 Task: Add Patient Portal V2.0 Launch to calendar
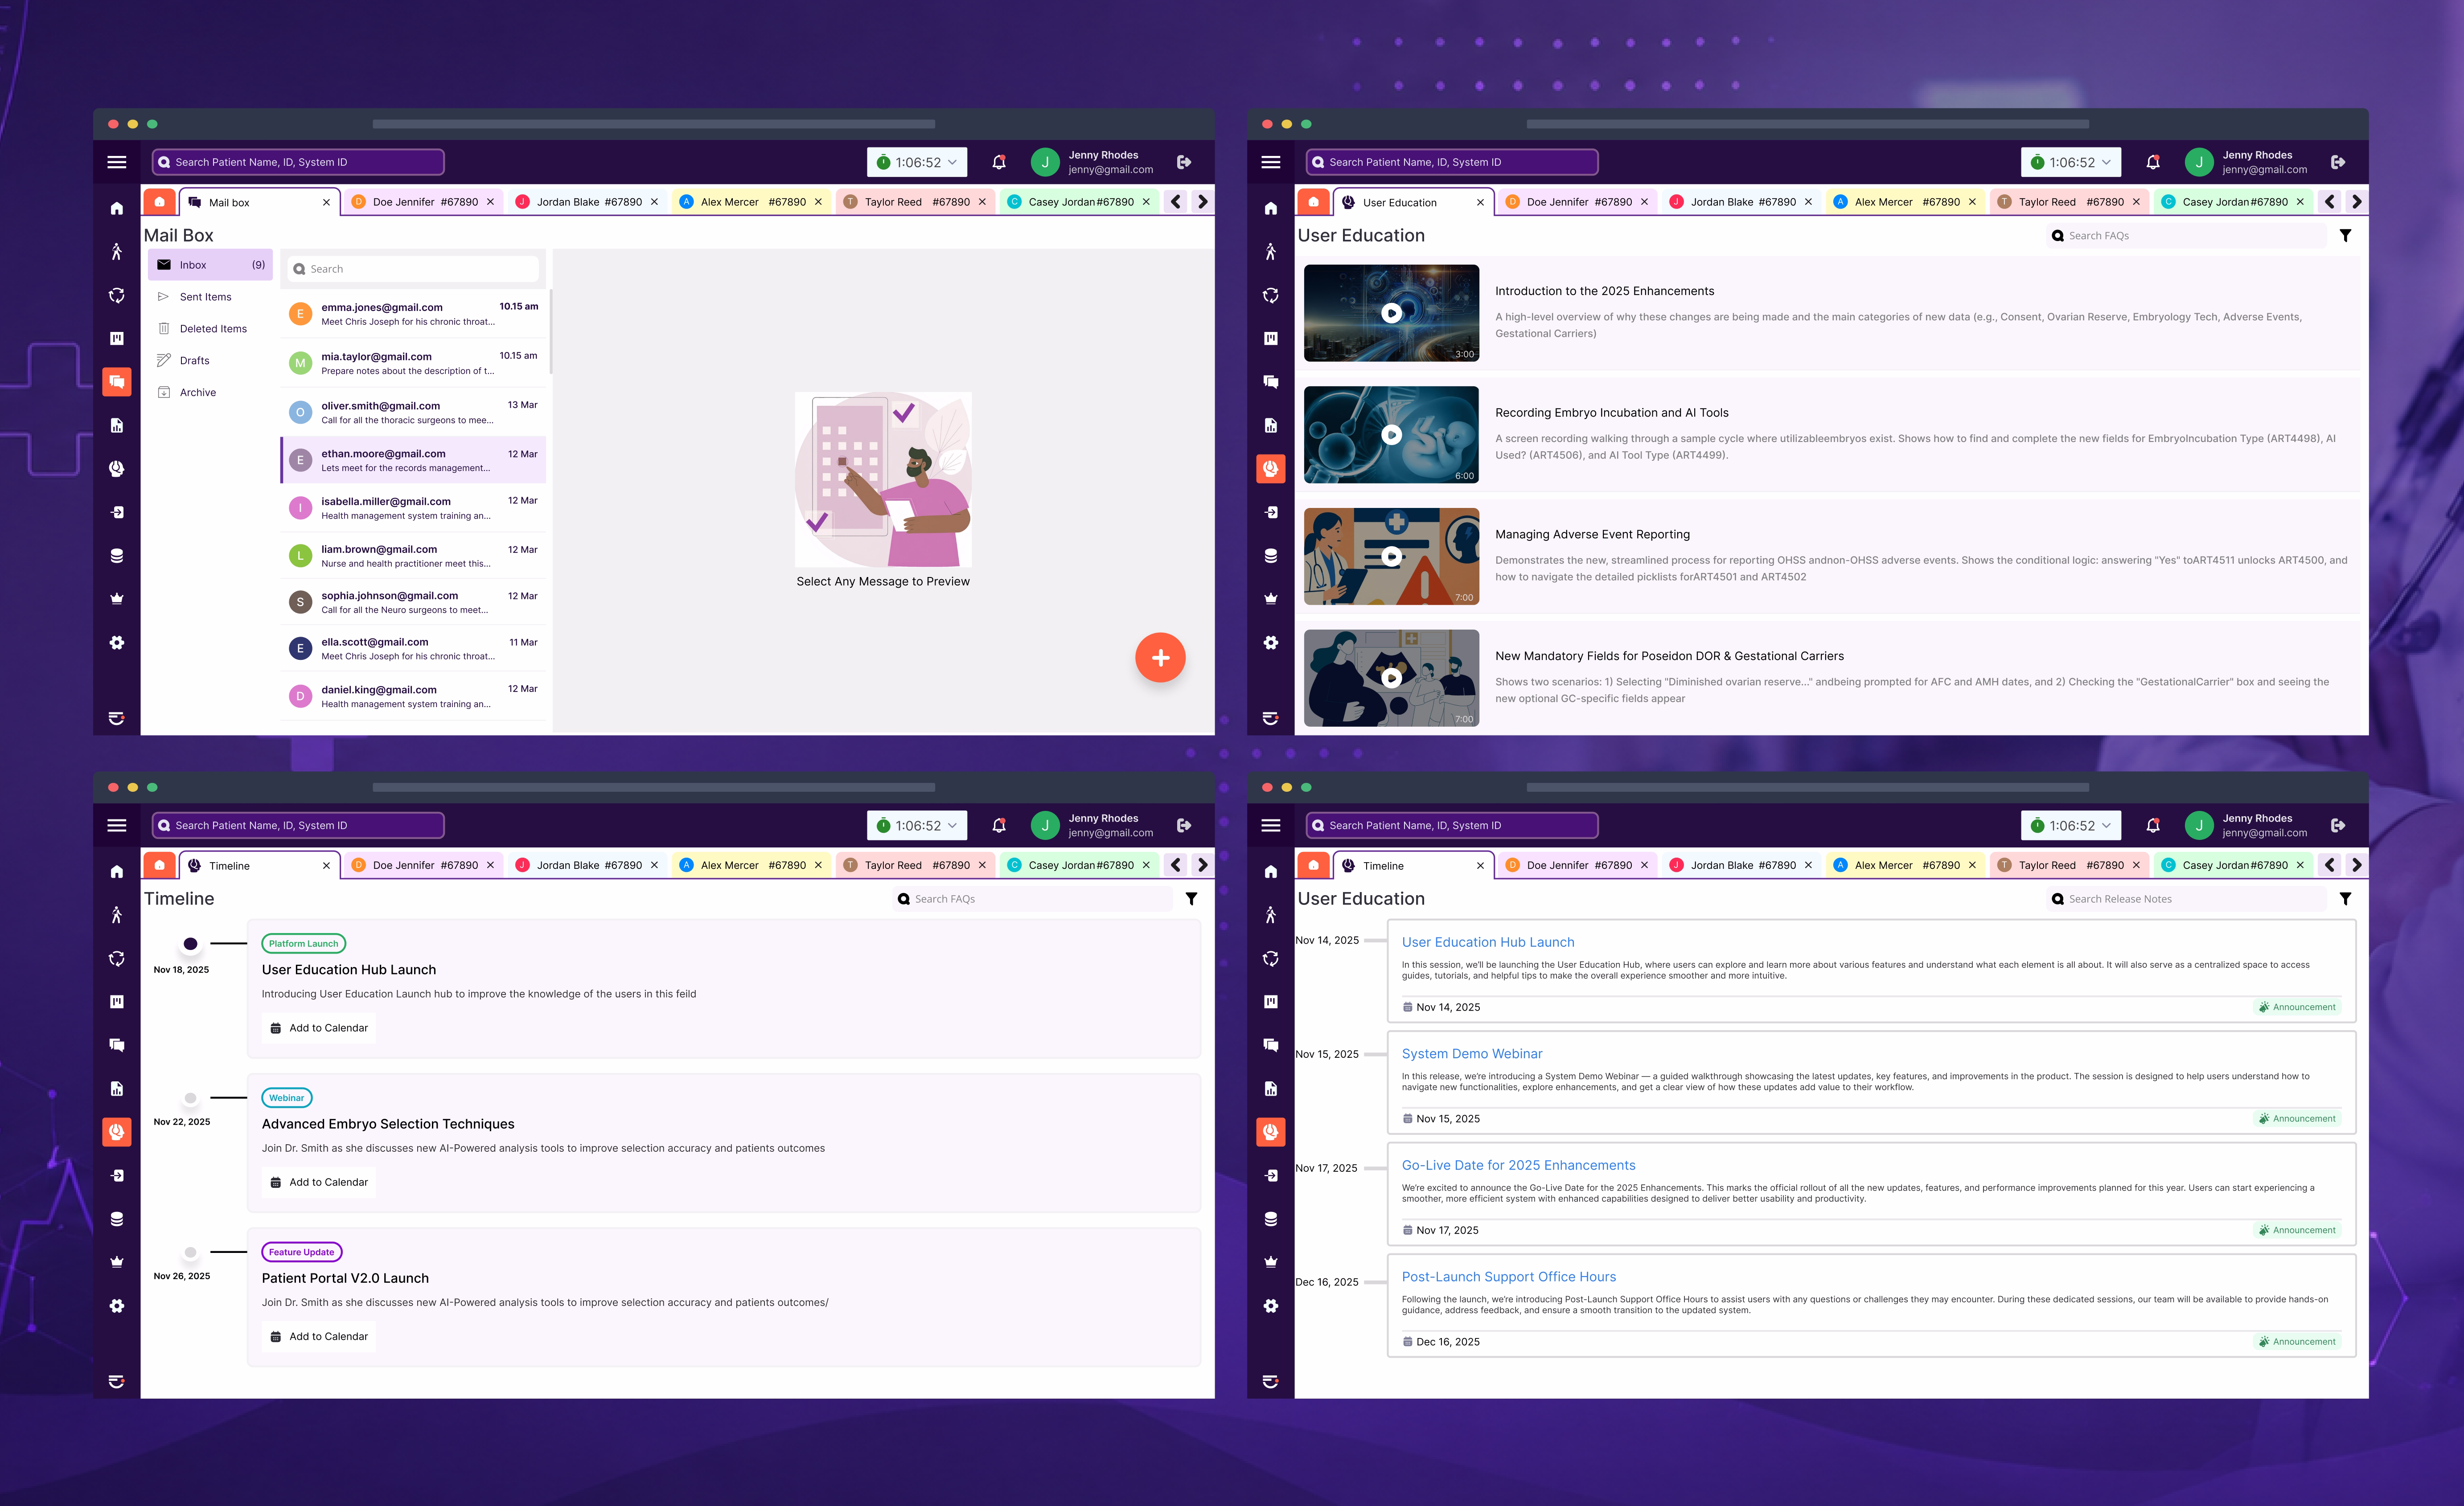(x=319, y=1336)
